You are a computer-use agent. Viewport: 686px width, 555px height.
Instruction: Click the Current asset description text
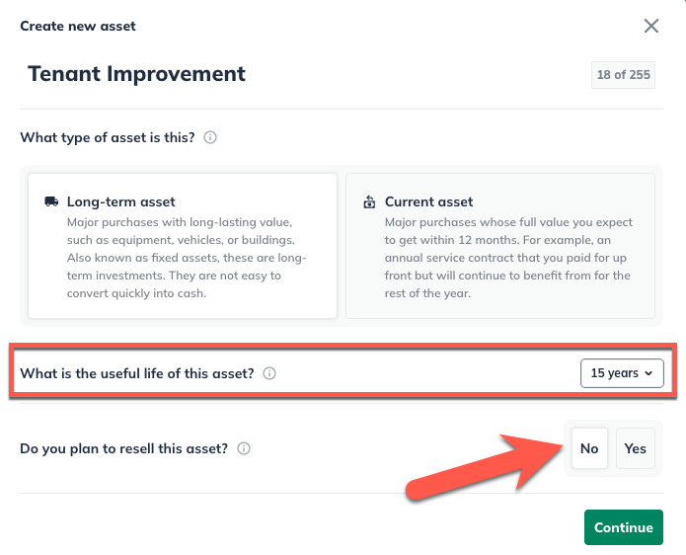[507, 258]
